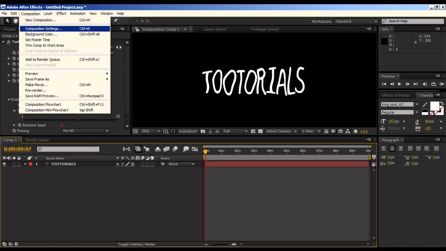Open the Full resolution dropdown
Screen dimensions: 446x251
click(x=235, y=131)
